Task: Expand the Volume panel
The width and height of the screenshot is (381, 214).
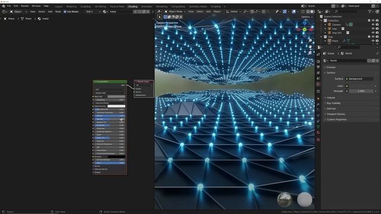Action: [x=331, y=97]
